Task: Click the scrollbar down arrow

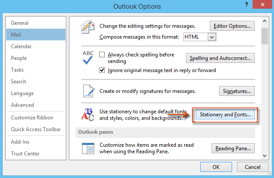Action: tap(264, 155)
